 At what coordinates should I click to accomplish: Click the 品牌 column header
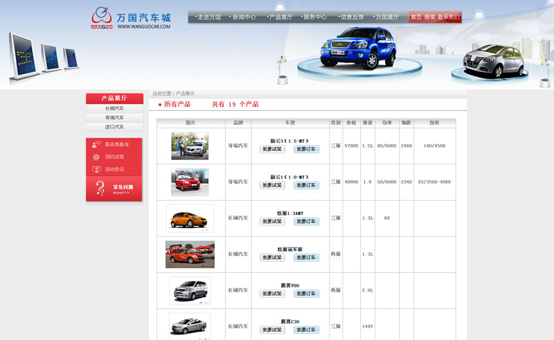[238, 123]
